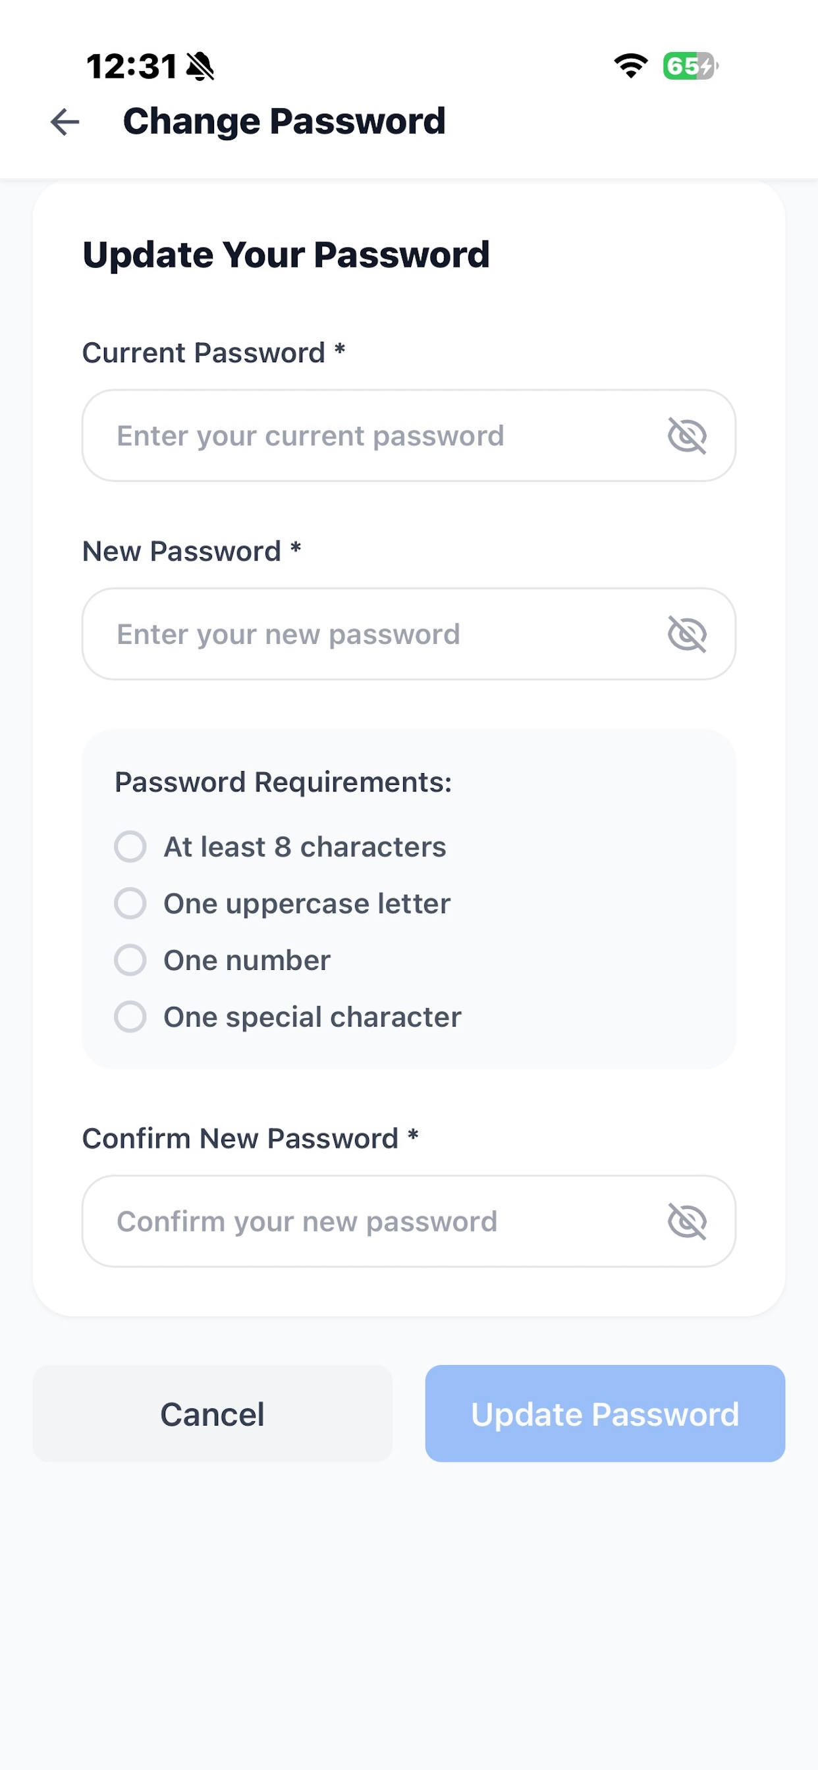
Task: Select the 'One uppercase letter' circle
Action: pos(130,903)
